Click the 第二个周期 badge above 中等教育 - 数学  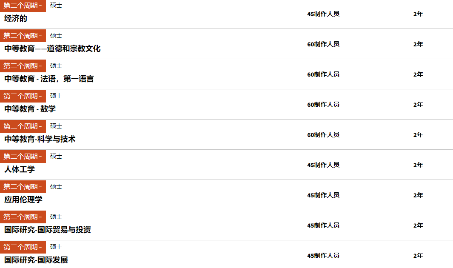tap(23, 96)
